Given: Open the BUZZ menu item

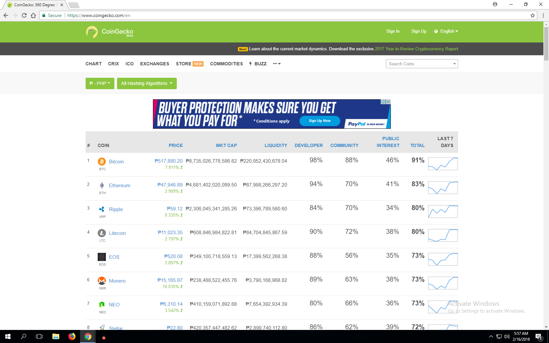Looking at the screenshot, I should (258, 64).
